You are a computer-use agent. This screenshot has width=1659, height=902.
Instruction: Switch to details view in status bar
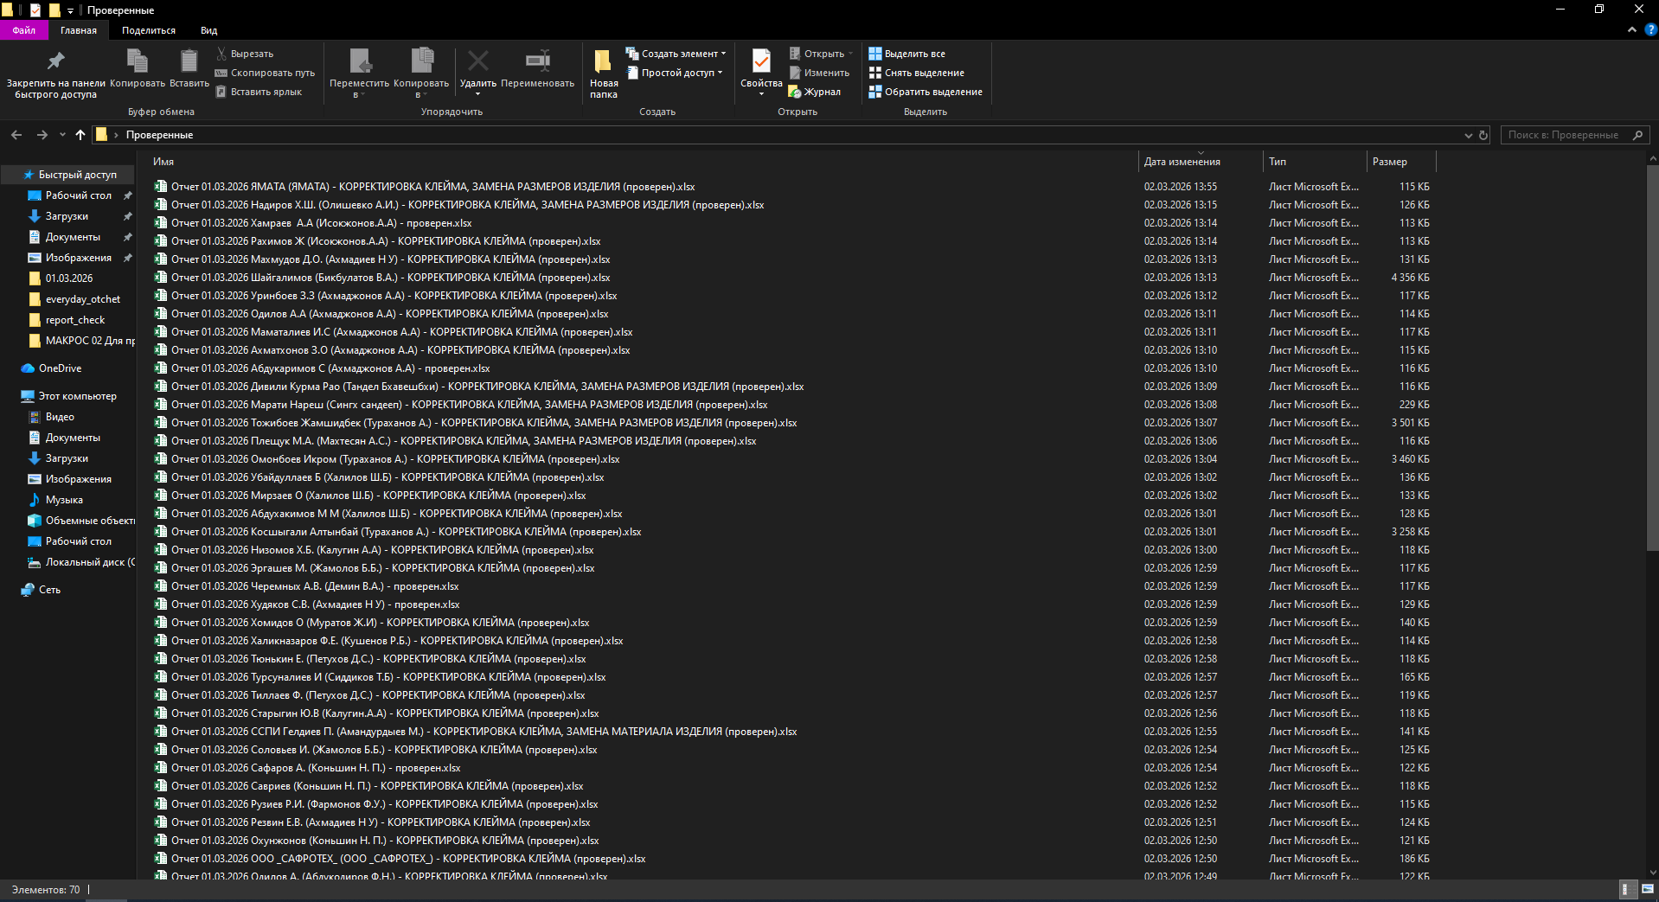[1626, 889]
